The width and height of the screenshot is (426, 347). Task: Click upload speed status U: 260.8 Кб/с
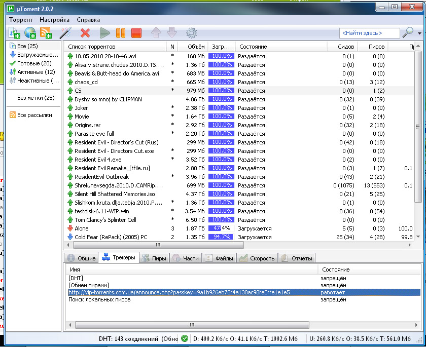(x=360, y=338)
